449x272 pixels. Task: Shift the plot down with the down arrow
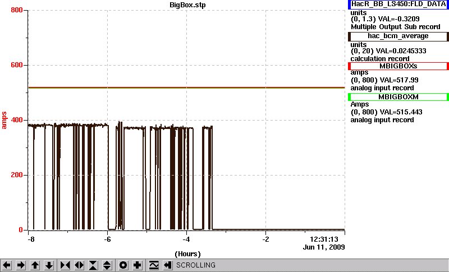click(x=49, y=265)
